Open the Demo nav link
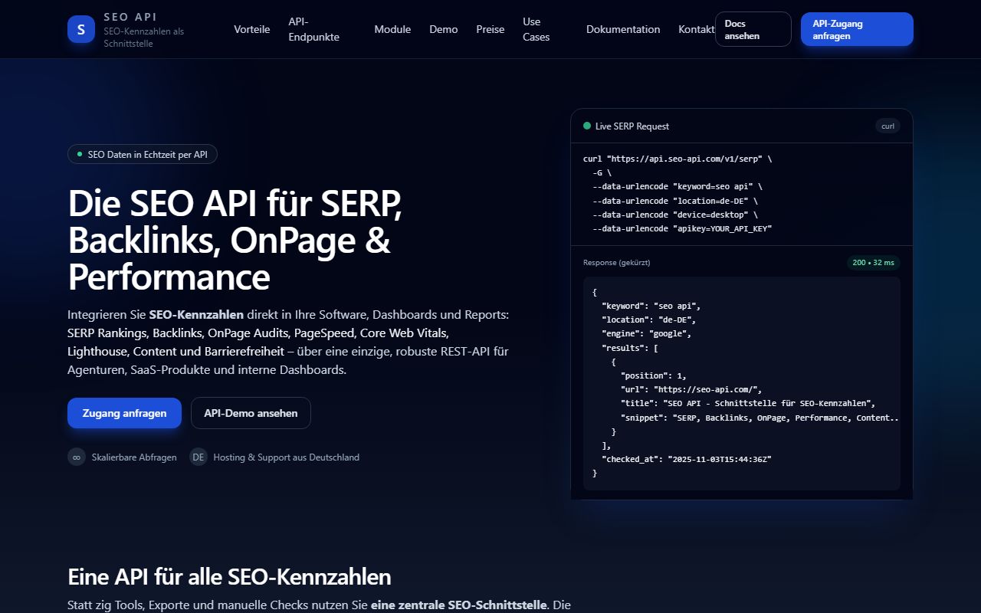Image resolution: width=981 pixels, height=613 pixels. click(x=444, y=29)
